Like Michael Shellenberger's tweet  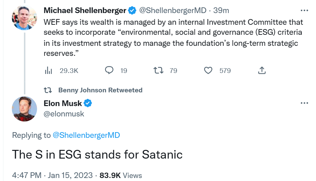click(208, 70)
